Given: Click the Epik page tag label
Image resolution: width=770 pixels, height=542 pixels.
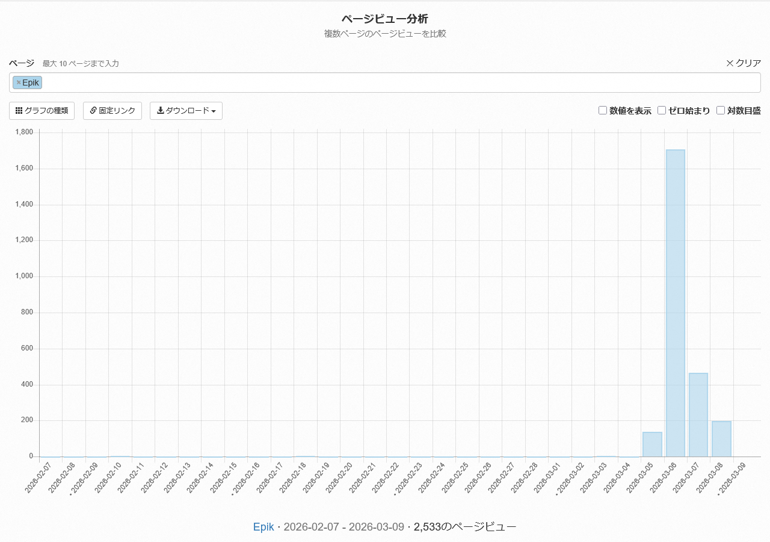Looking at the screenshot, I should [x=31, y=83].
